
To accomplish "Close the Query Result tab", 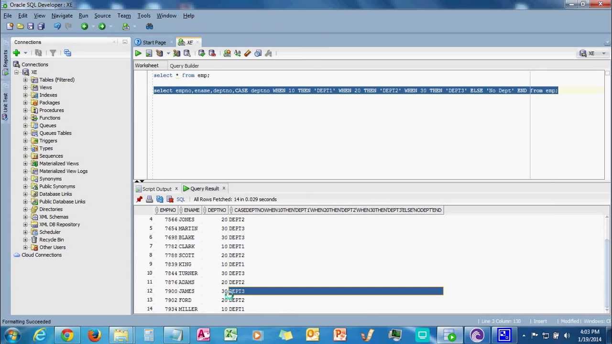I will pyautogui.click(x=223, y=189).
